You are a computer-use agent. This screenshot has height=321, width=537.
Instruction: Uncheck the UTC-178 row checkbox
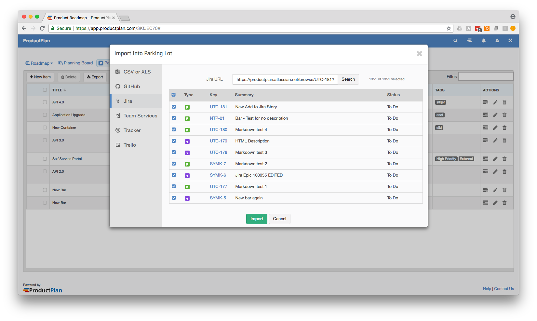174,152
